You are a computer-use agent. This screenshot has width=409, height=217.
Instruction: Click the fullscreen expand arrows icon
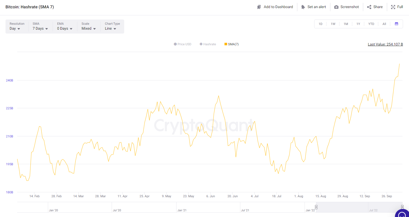pyautogui.click(x=393, y=7)
